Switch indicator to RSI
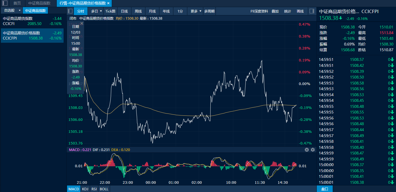The image size is (396, 192). pyautogui.click(x=94, y=189)
